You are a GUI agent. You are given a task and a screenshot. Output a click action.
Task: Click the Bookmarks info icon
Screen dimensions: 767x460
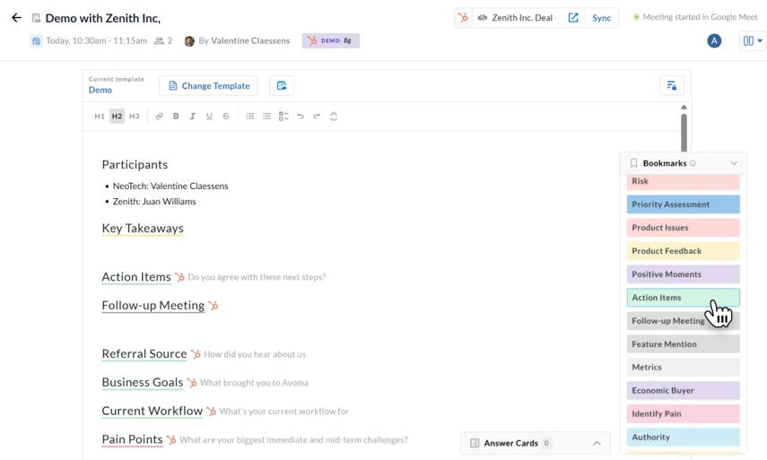tap(693, 163)
